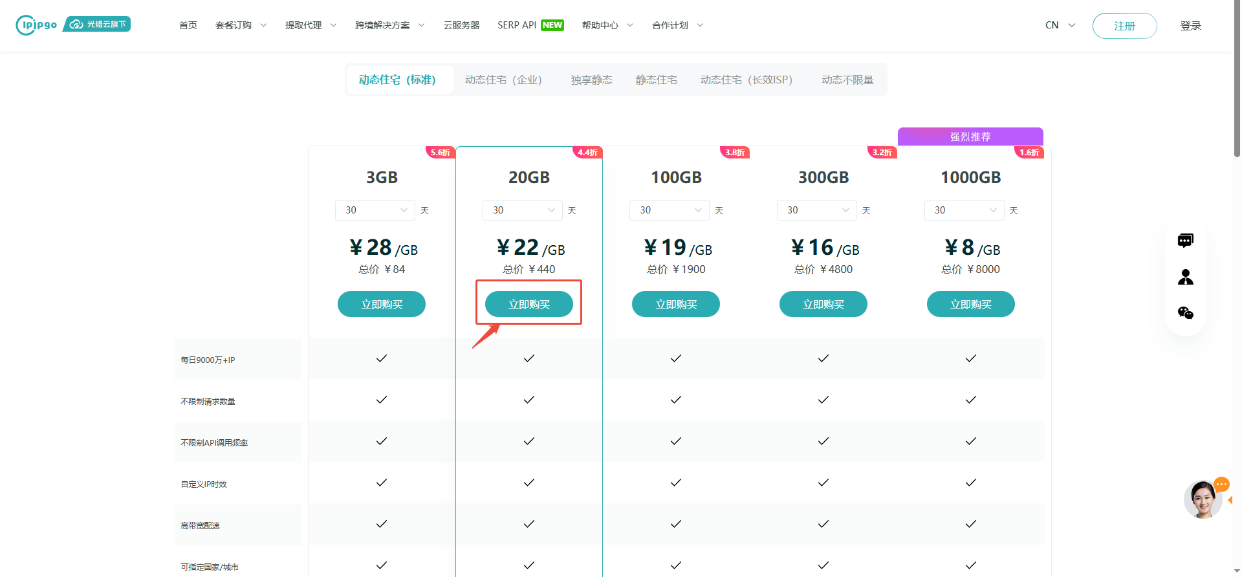Image resolution: width=1242 pixels, height=577 pixels.
Task: Click the ipipgo logo icon
Action: [36, 25]
